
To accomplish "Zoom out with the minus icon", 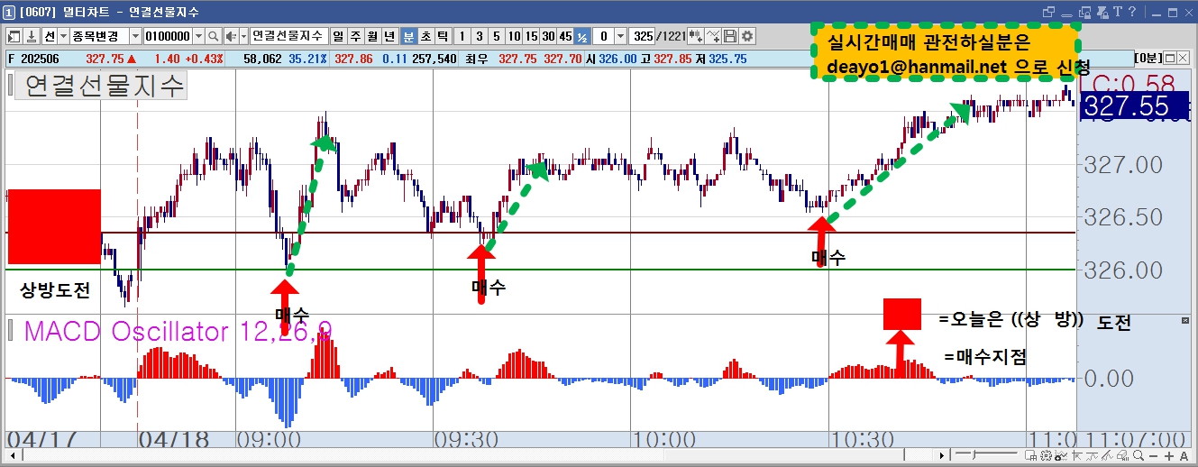I will tap(1153, 455).
